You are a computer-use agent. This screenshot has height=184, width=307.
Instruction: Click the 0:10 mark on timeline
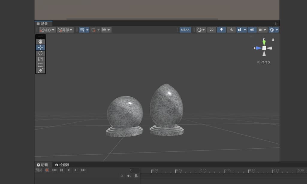[x=200, y=171]
